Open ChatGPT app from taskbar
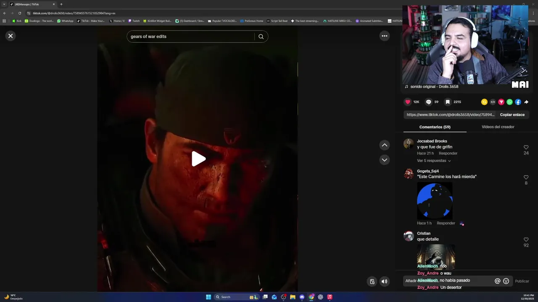Screen dimensions: 538x302 tap(320, 297)
